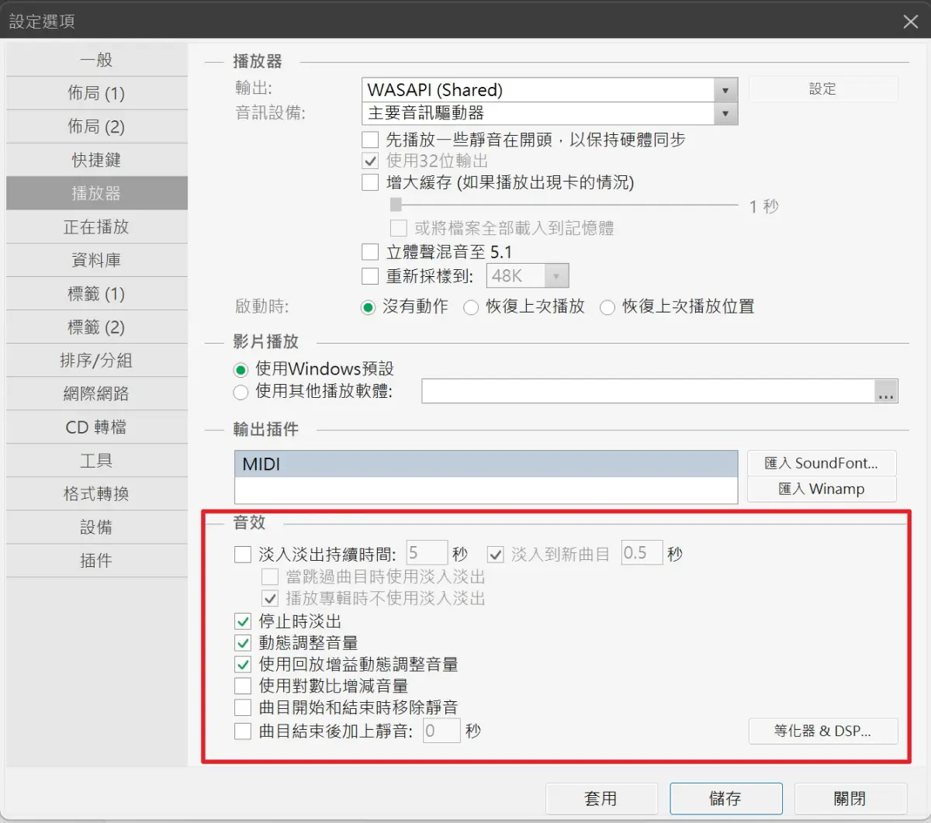Click the 儲存 button

[x=726, y=798]
